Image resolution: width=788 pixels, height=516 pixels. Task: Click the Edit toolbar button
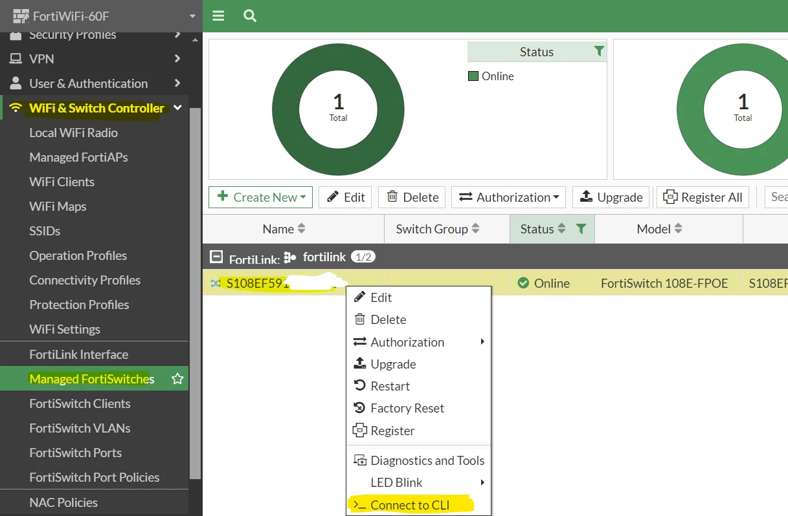click(345, 197)
